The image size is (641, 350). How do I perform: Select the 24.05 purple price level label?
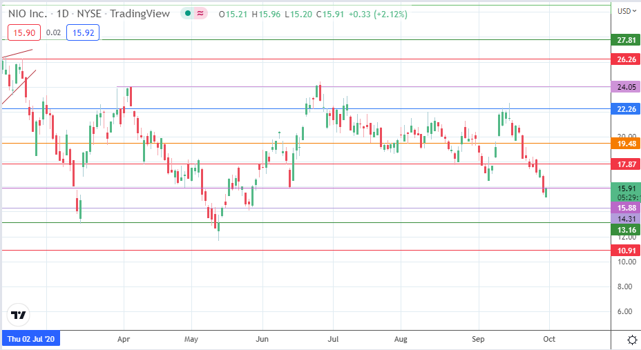click(626, 87)
